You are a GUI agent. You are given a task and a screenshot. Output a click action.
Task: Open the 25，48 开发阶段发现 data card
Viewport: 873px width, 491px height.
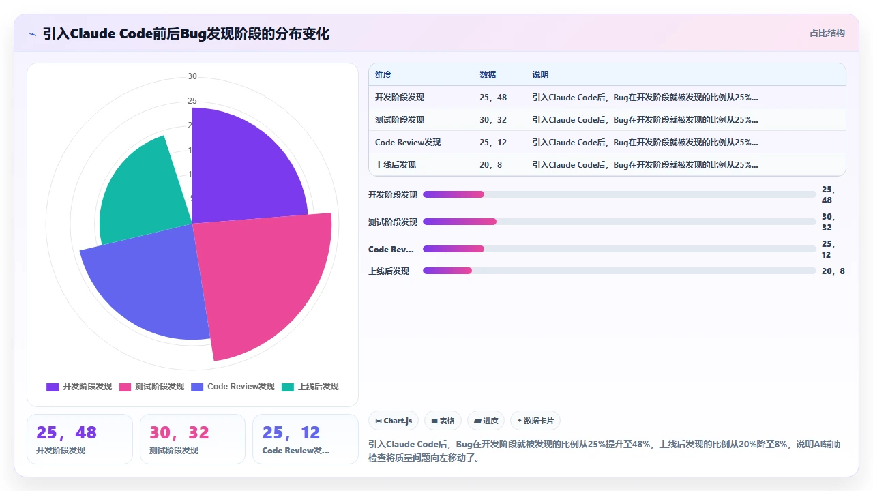coord(80,439)
